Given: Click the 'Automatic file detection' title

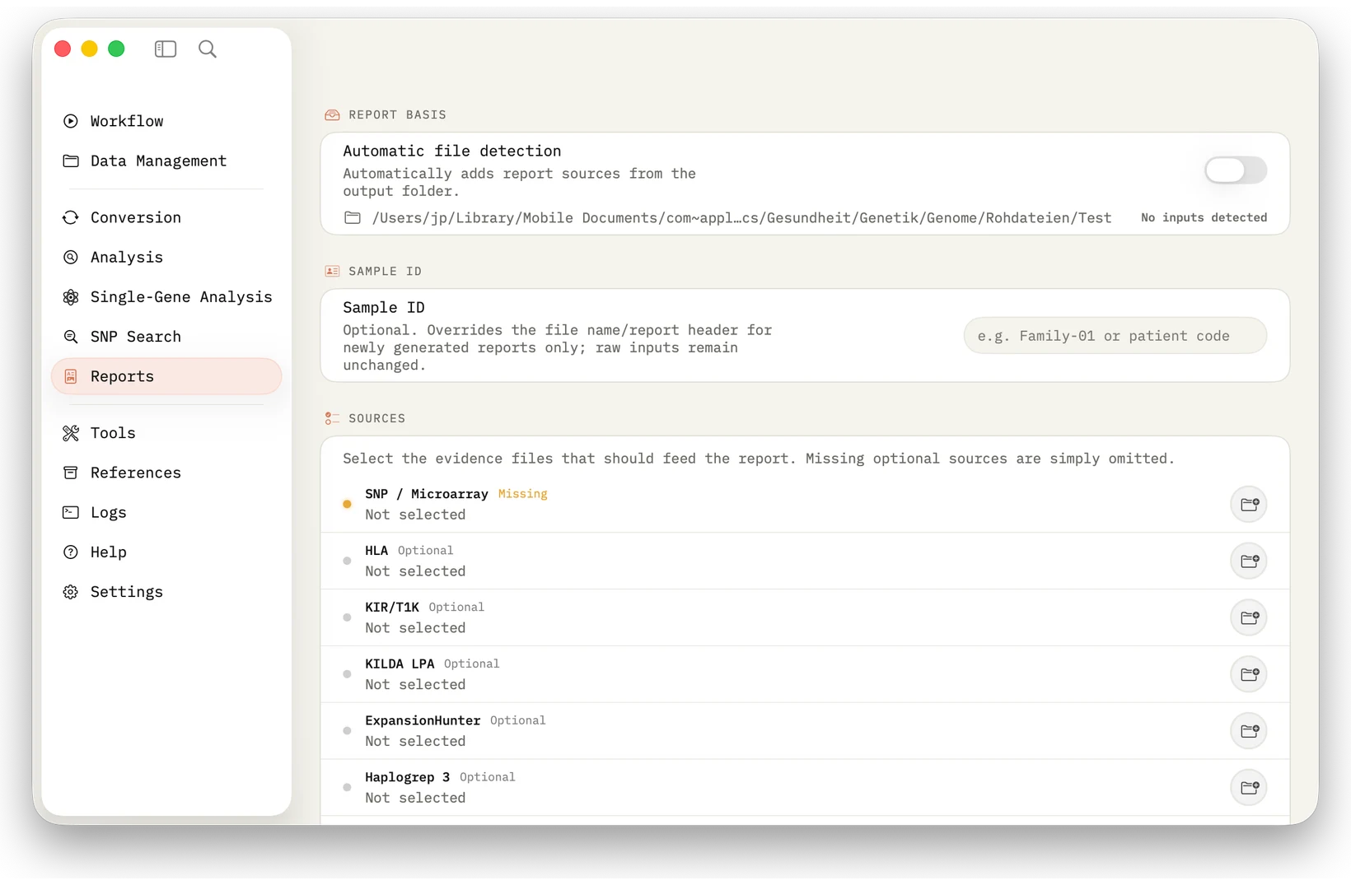Looking at the screenshot, I should [452, 151].
